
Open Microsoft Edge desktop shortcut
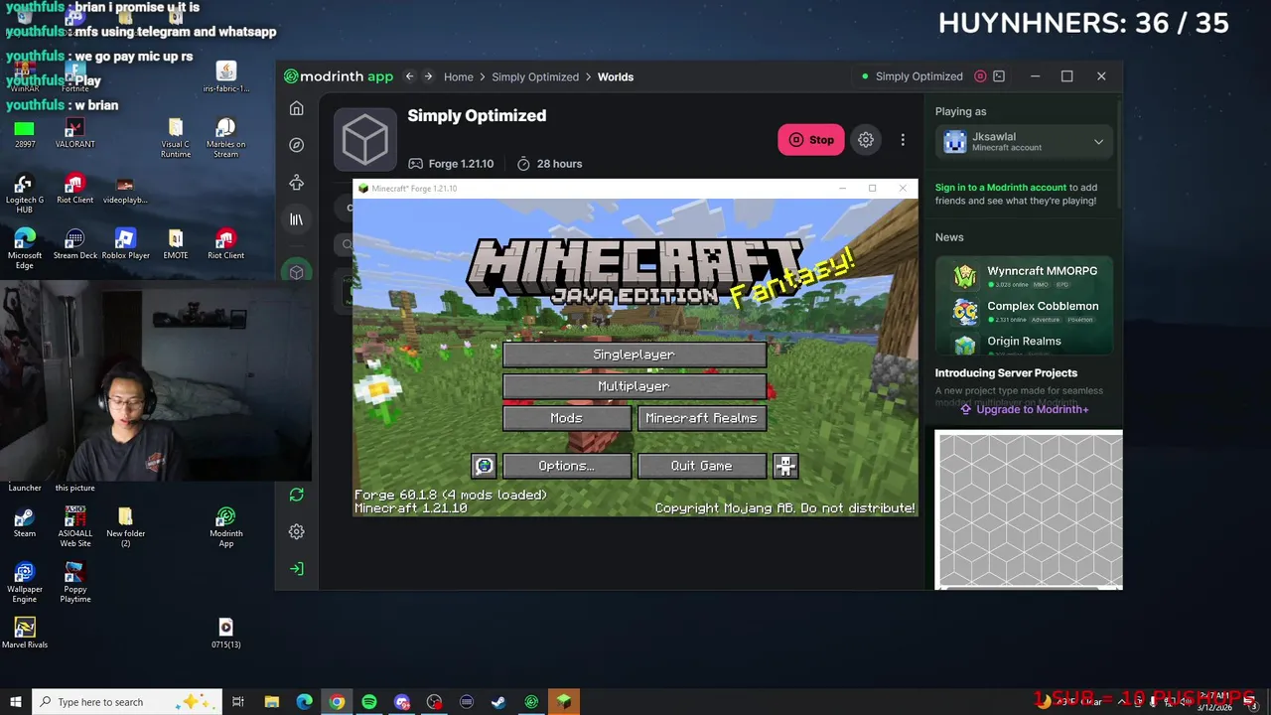coord(25,249)
